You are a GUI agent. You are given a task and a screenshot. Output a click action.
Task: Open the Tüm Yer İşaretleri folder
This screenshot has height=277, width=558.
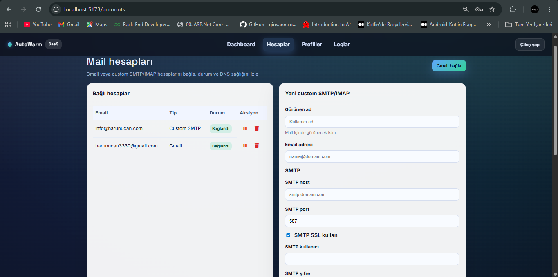click(x=529, y=25)
